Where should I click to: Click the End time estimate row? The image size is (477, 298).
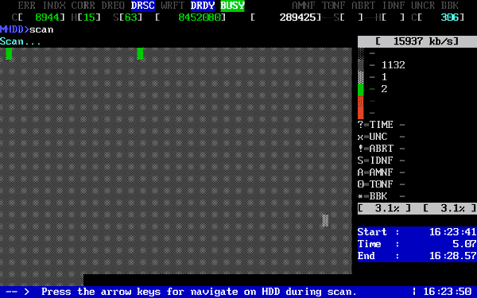point(417,256)
